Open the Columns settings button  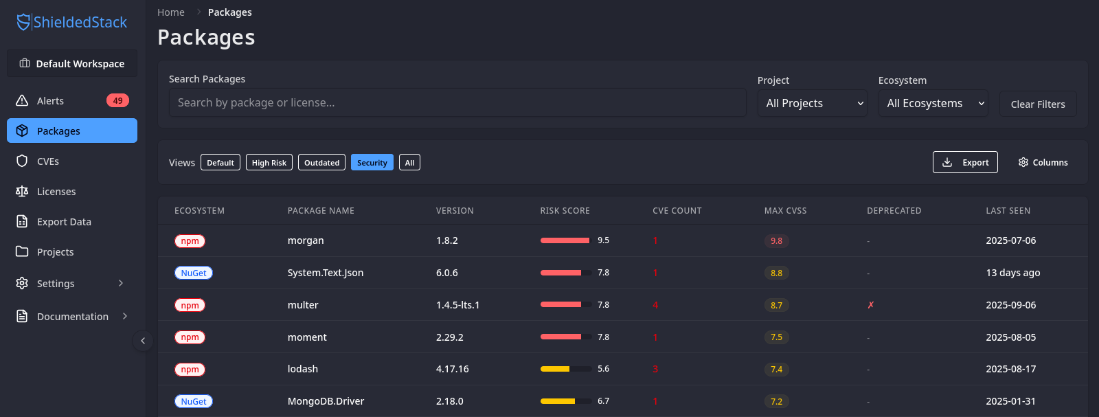(x=1043, y=162)
